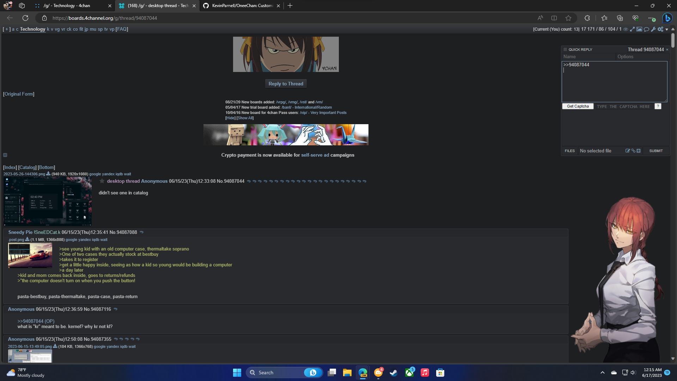Open the wrench settings icon in header
The image size is (677, 381).
pos(653,29)
